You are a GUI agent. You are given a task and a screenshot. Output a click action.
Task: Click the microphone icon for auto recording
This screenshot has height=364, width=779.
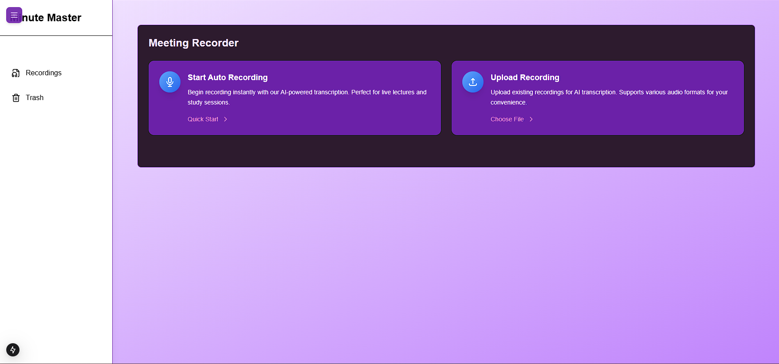(170, 82)
